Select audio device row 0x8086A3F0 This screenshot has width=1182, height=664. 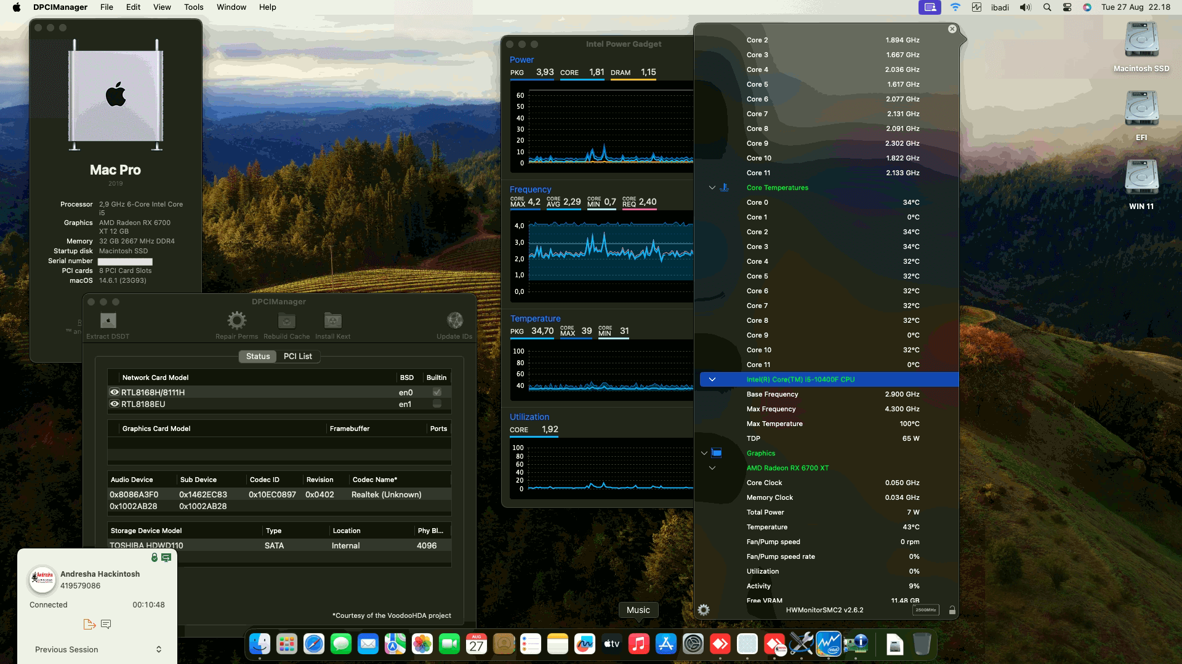click(279, 494)
